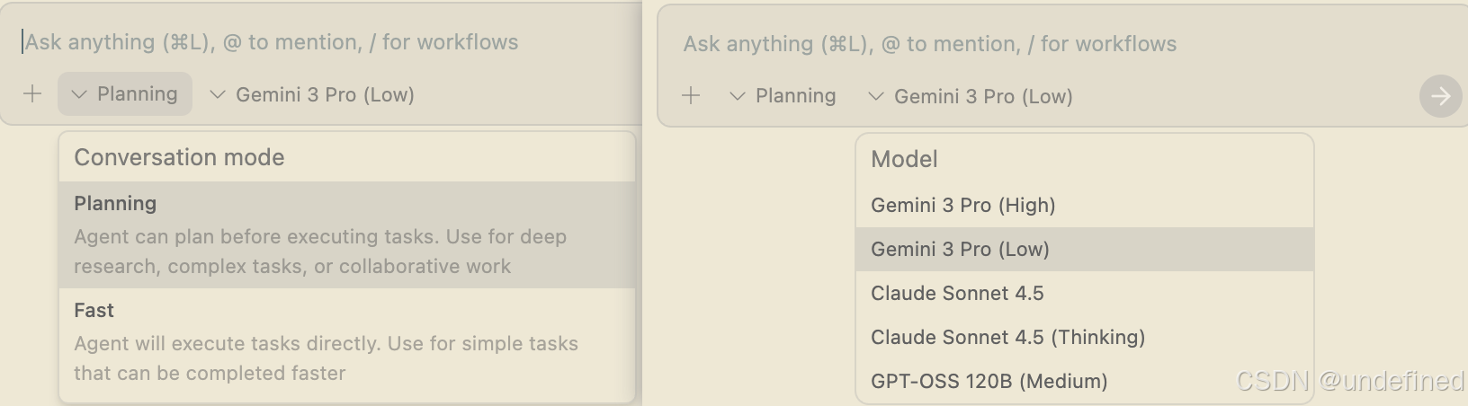
Task: Choose Gemini 3 Pro (High) model
Action: (x=962, y=205)
